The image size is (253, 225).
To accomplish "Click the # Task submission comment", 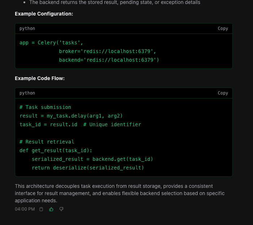I will click(x=45, y=107).
